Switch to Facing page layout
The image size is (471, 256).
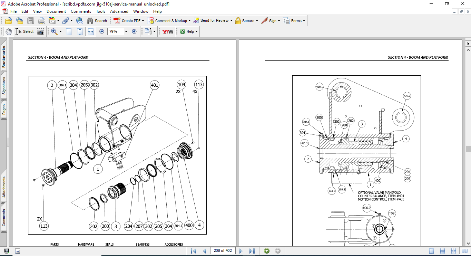tap(464, 251)
